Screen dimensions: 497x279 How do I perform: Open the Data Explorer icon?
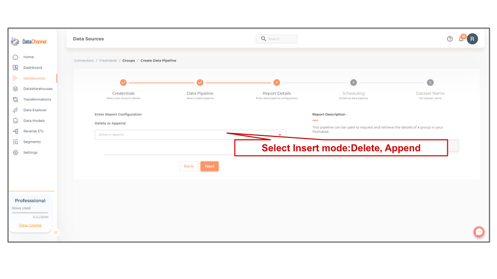[15, 110]
